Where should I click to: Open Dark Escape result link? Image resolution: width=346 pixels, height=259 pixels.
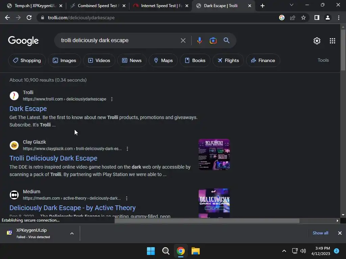(x=28, y=109)
